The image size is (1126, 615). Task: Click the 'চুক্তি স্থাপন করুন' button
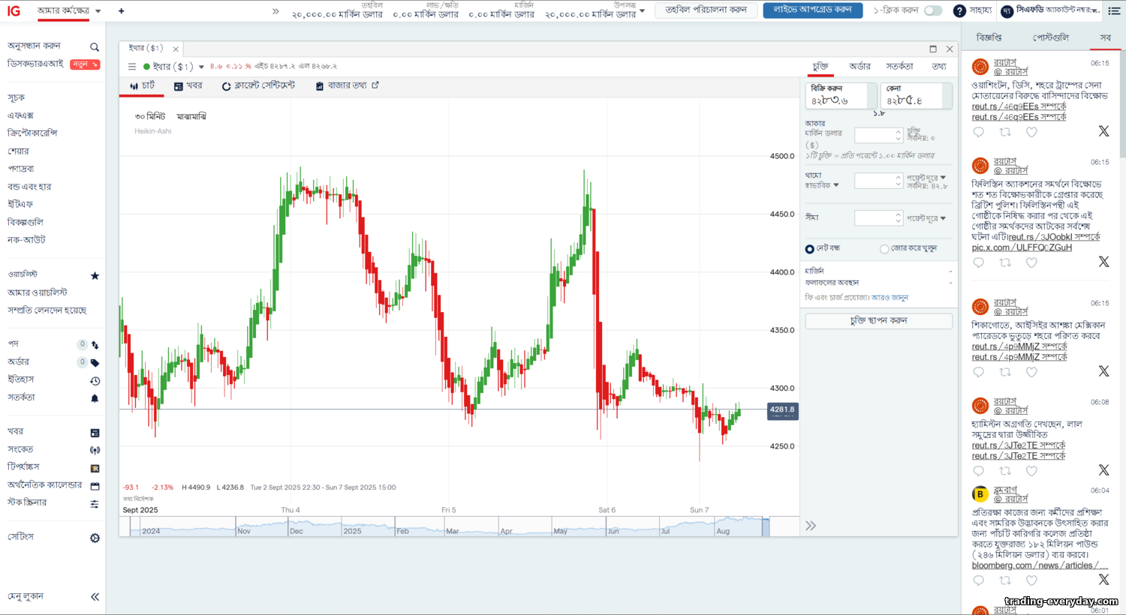878,321
